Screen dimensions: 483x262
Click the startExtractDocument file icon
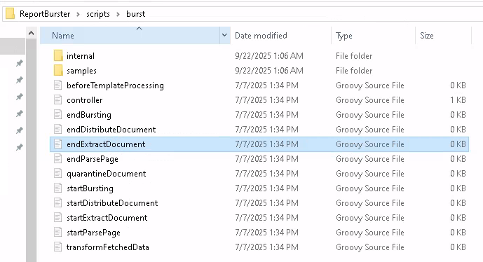point(58,218)
